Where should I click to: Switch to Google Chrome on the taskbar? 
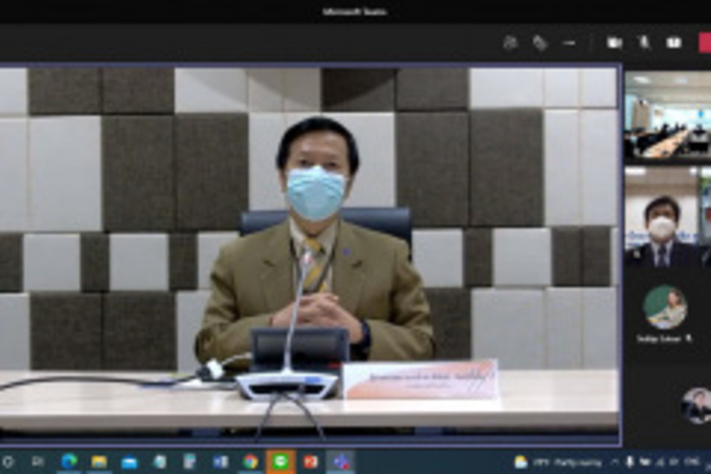(x=251, y=462)
